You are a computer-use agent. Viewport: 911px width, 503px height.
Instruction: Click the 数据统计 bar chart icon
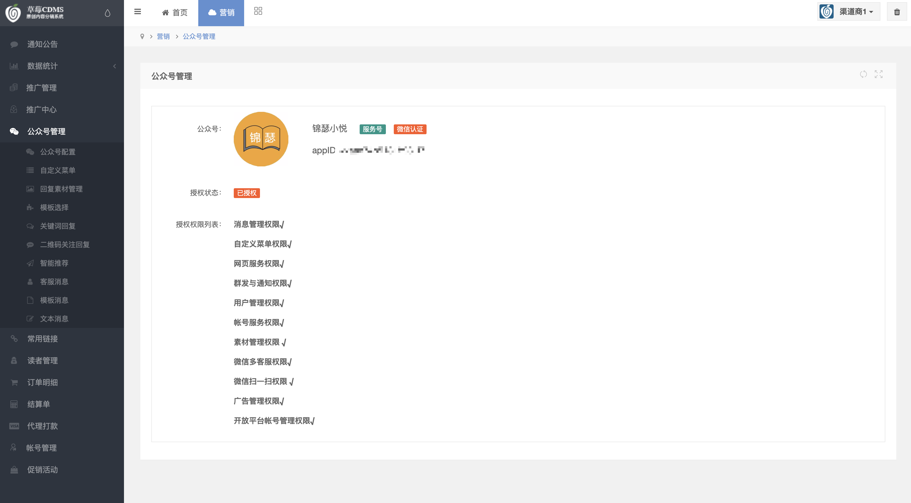pos(14,66)
